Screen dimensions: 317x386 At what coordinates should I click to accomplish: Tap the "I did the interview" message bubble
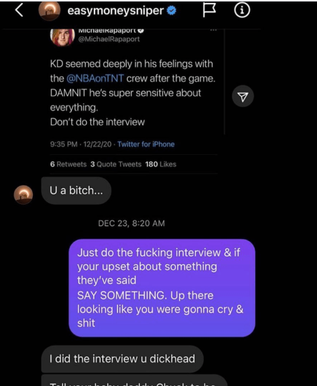tap(122, 358)
